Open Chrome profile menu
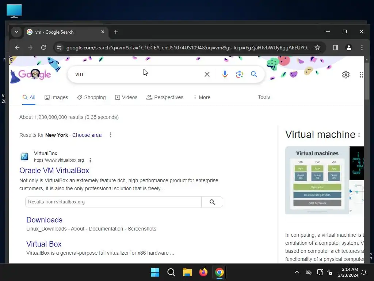The height and width of the screenshot is (281, 374). 349,48
